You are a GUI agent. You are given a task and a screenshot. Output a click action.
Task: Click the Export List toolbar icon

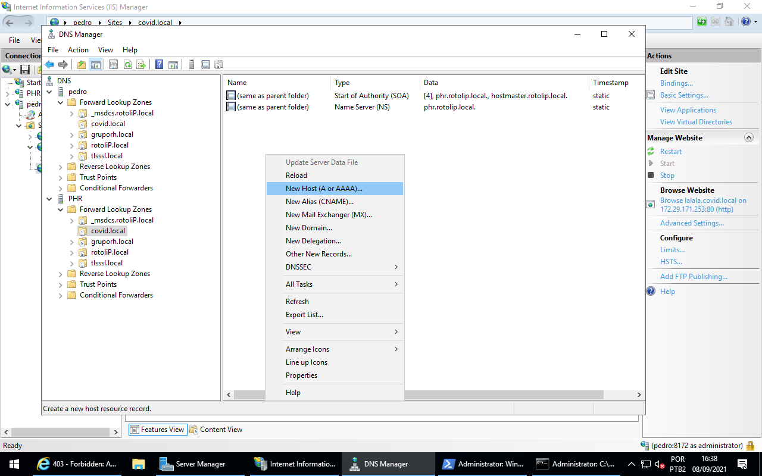pos(141,64)
